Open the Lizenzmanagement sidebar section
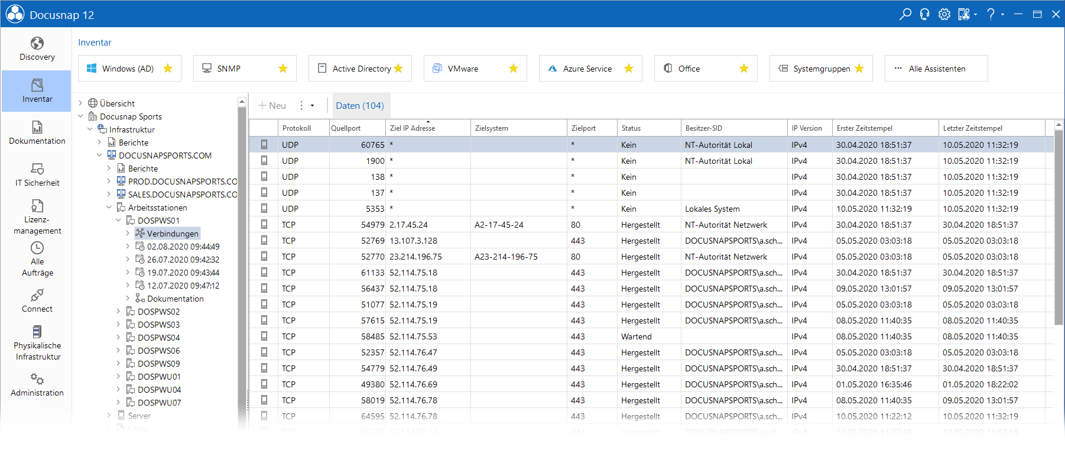Image resolution: width=1065 pixels, height=450 pixels. click(x=37, y=217)
